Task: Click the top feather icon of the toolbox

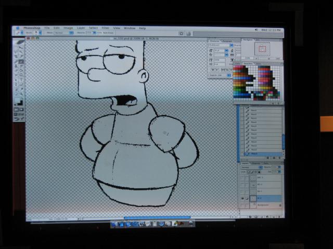Action: click(x=20, y=42)
